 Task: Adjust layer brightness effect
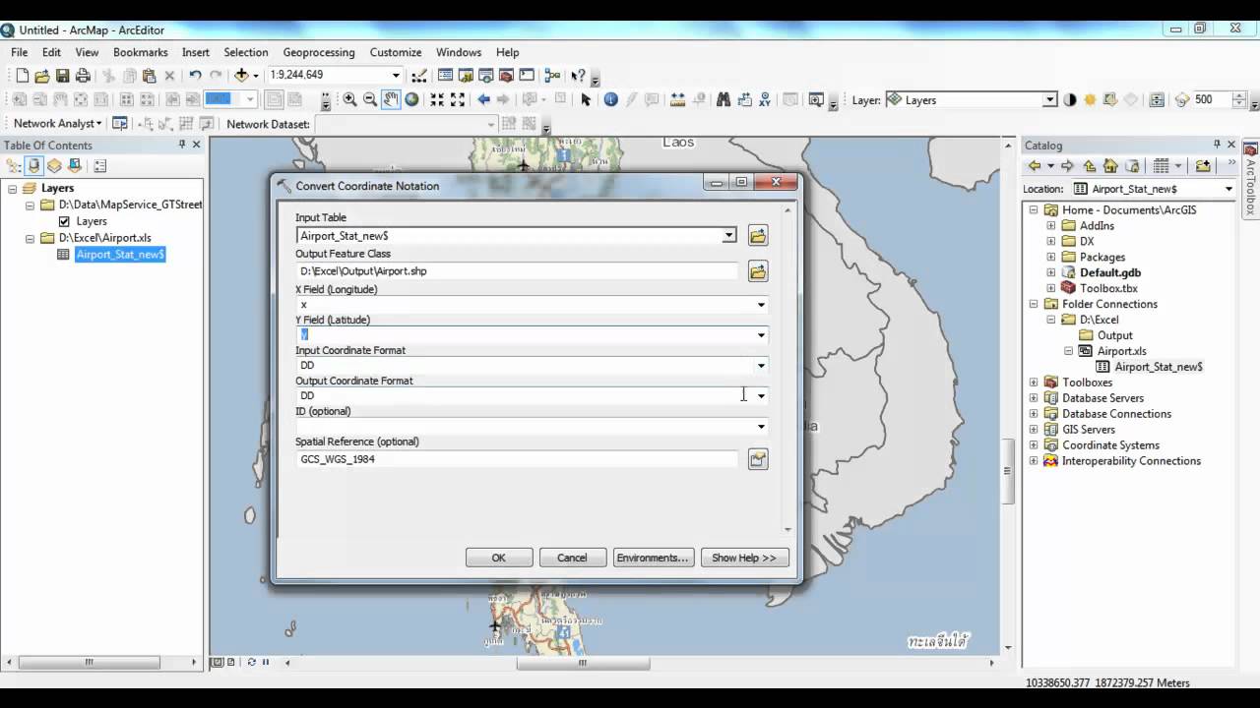[x=1091, y=99]
